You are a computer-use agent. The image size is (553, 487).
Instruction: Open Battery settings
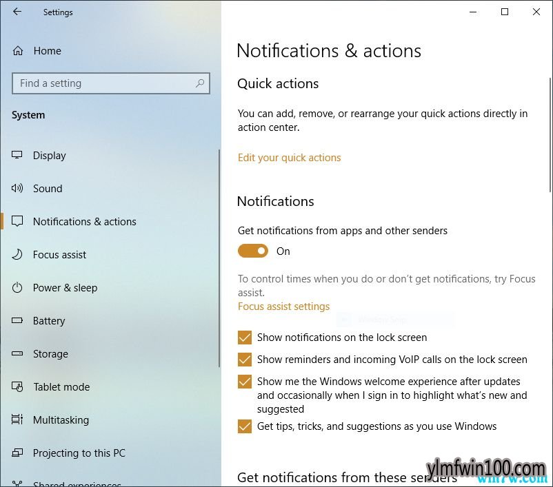[x=110, y=321]
